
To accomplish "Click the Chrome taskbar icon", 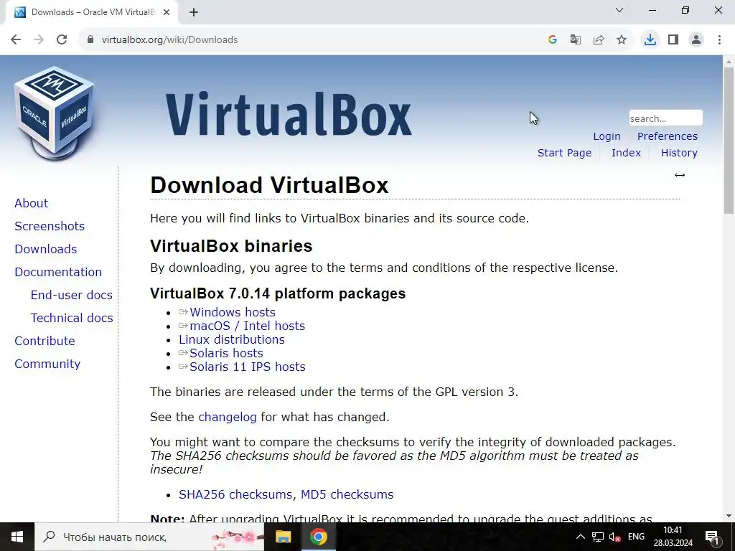I will (318, 537).
